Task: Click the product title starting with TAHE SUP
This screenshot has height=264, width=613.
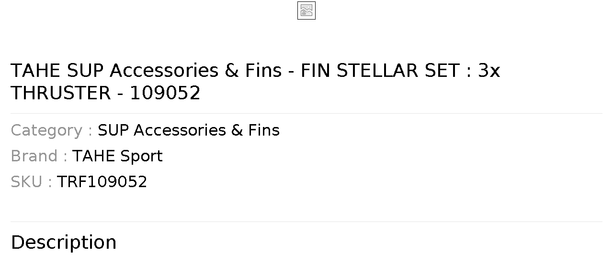Action: click(x=255, y=82)
